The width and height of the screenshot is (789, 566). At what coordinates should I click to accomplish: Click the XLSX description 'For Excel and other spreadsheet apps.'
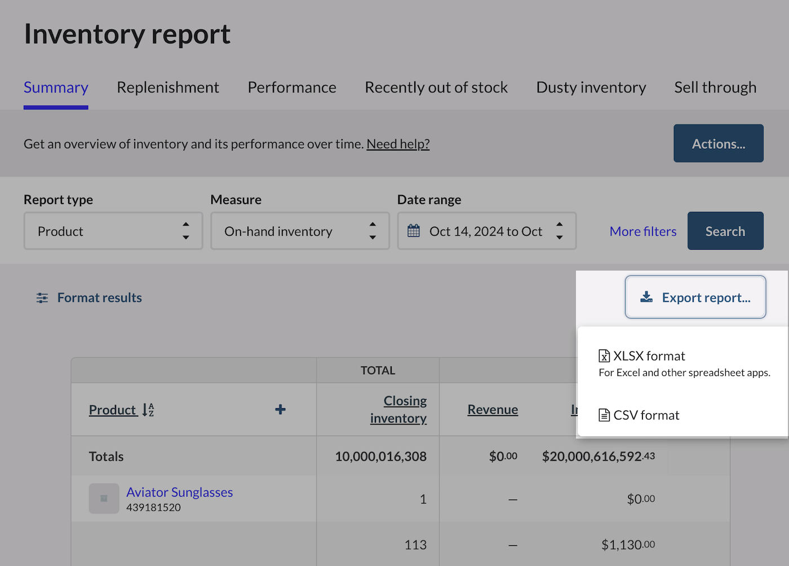(684, 373)
